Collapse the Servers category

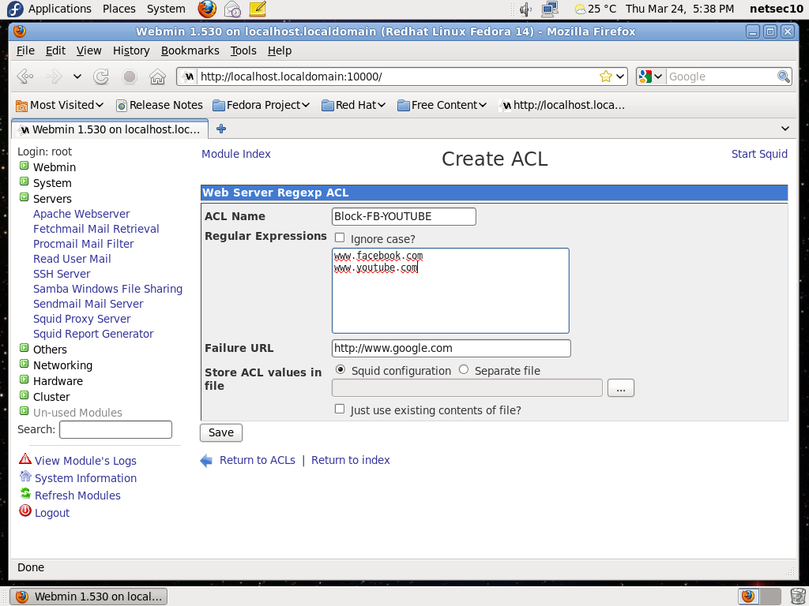(24, 197)
